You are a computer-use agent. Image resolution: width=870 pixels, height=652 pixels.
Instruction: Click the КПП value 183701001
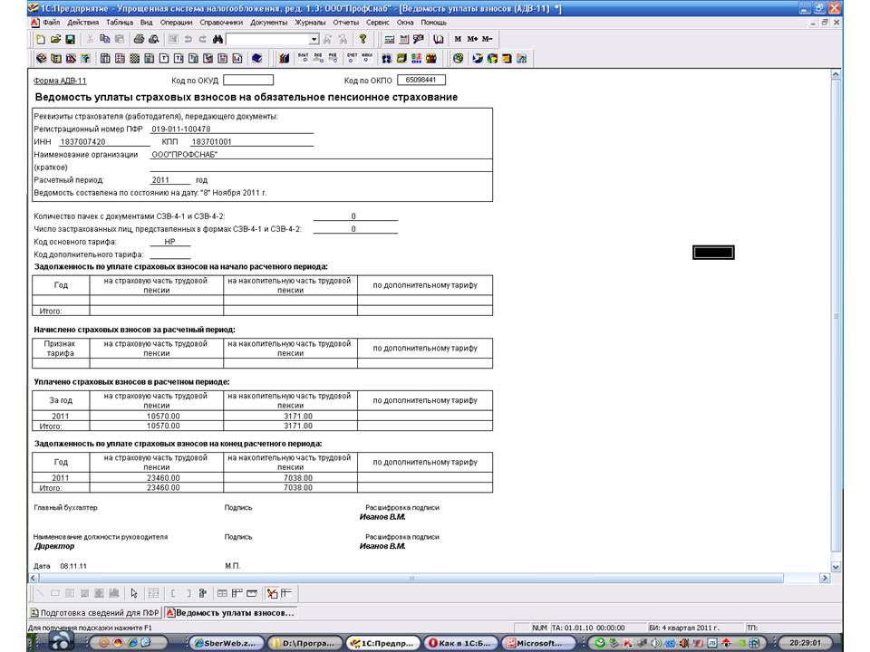211,142
